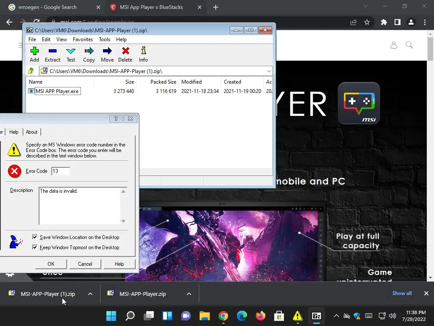Viewport: 434px width, 326px height.
Task: Open the View menu in 7-Zip
Action: (61, 39)
